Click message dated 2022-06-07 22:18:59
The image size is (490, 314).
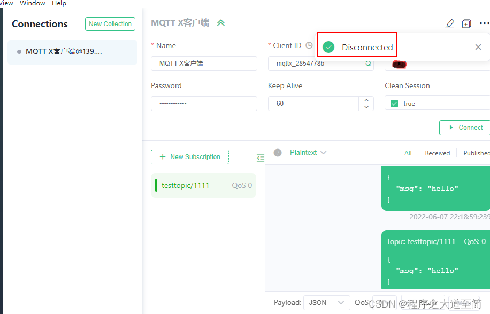[435, 189]
